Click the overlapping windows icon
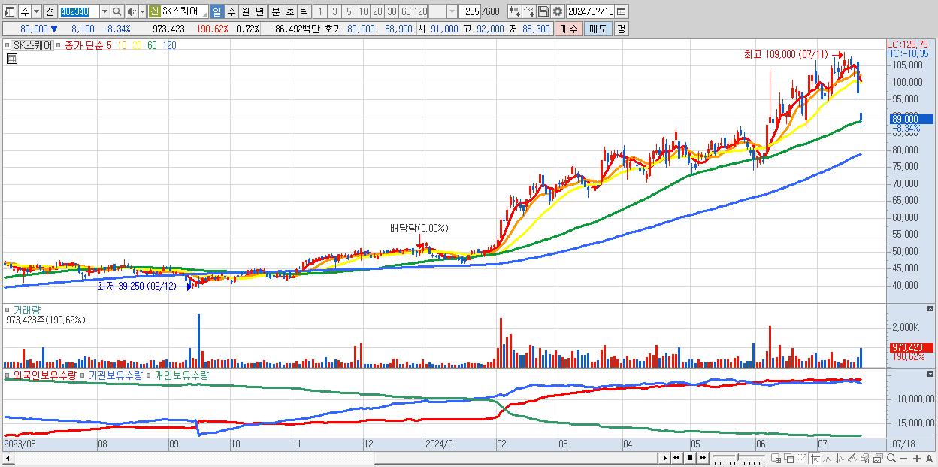 [x=789, y=459]
